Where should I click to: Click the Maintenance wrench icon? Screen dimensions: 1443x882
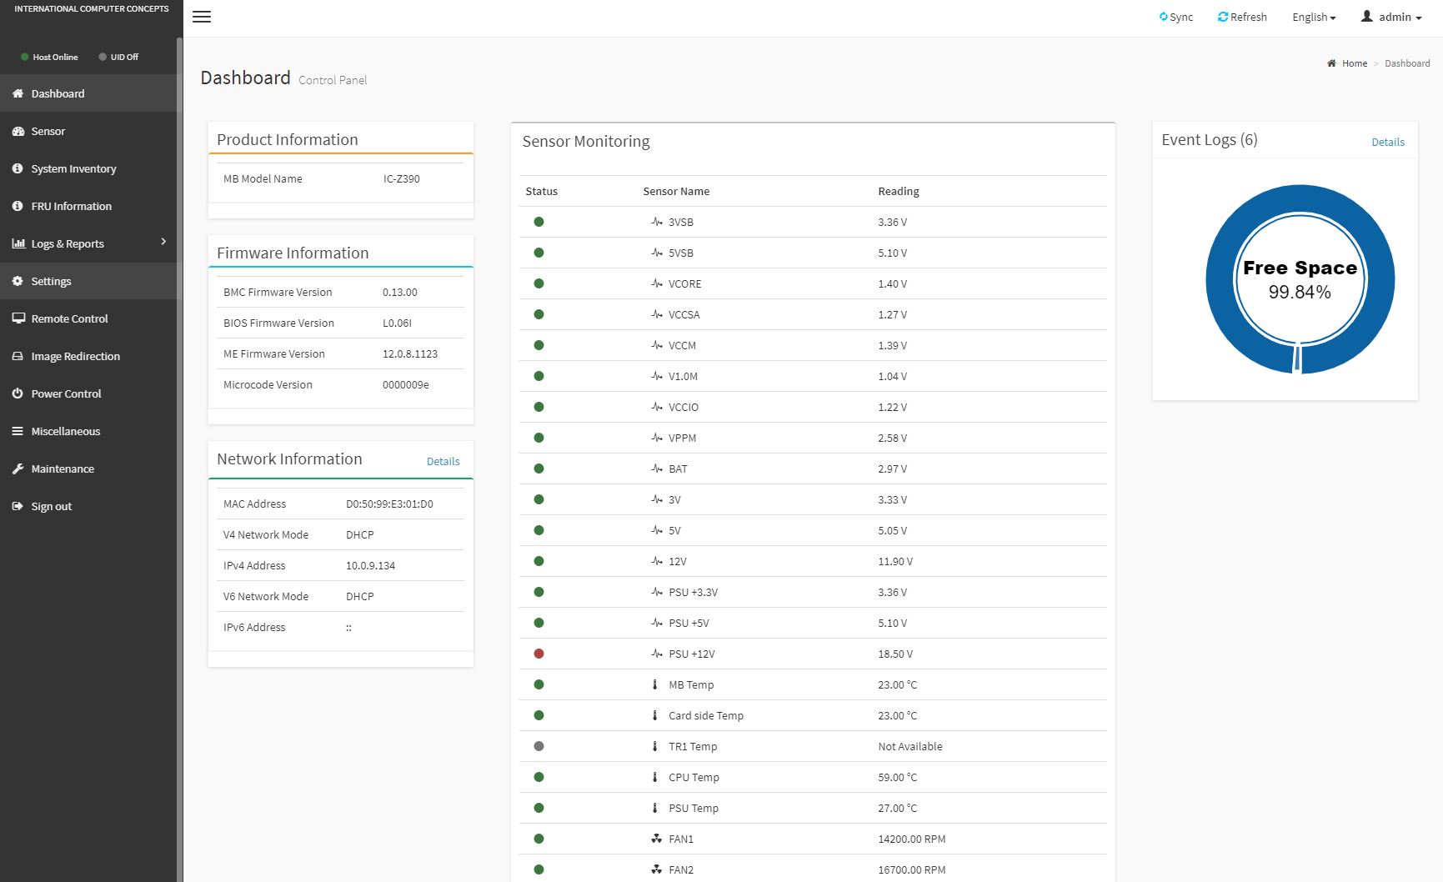point(18,469)
